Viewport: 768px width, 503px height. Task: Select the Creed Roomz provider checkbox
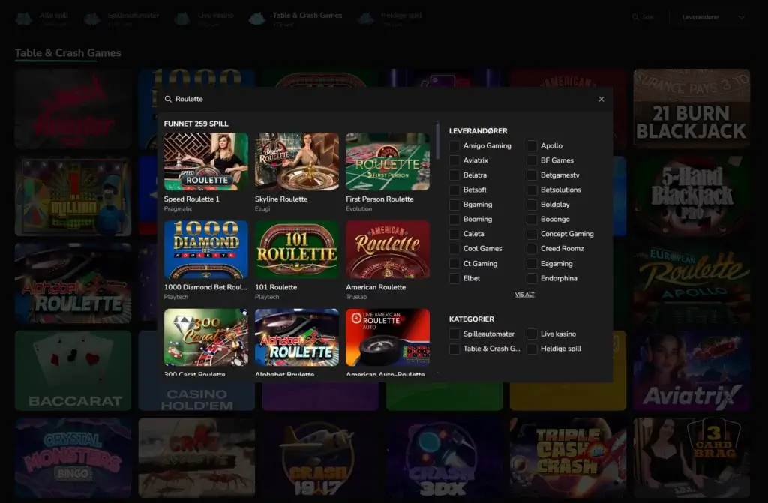coord(532,249)
